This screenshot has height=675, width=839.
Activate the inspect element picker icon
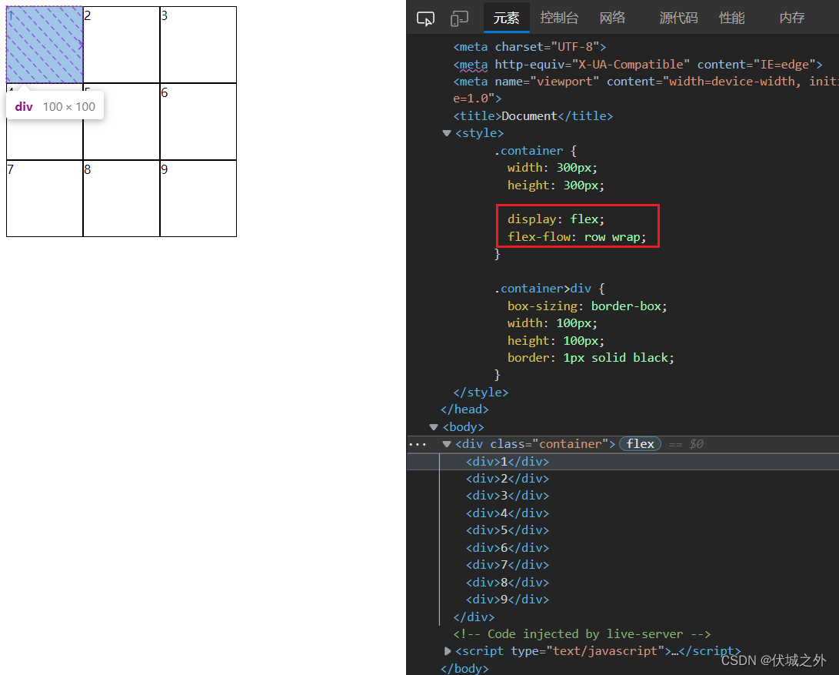pos(425,18)
